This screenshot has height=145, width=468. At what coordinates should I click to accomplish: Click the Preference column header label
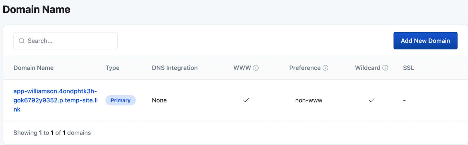click(x=305, y=68)
